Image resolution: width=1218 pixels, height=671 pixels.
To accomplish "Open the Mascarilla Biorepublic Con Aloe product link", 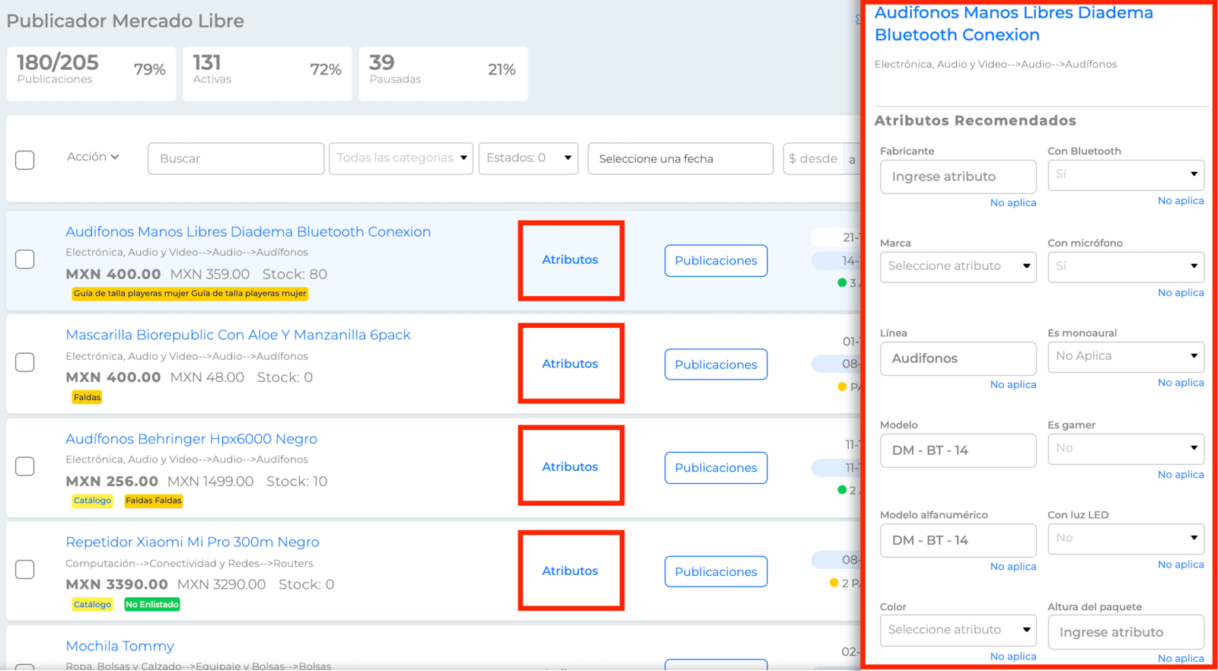I will tap(238, 335).
